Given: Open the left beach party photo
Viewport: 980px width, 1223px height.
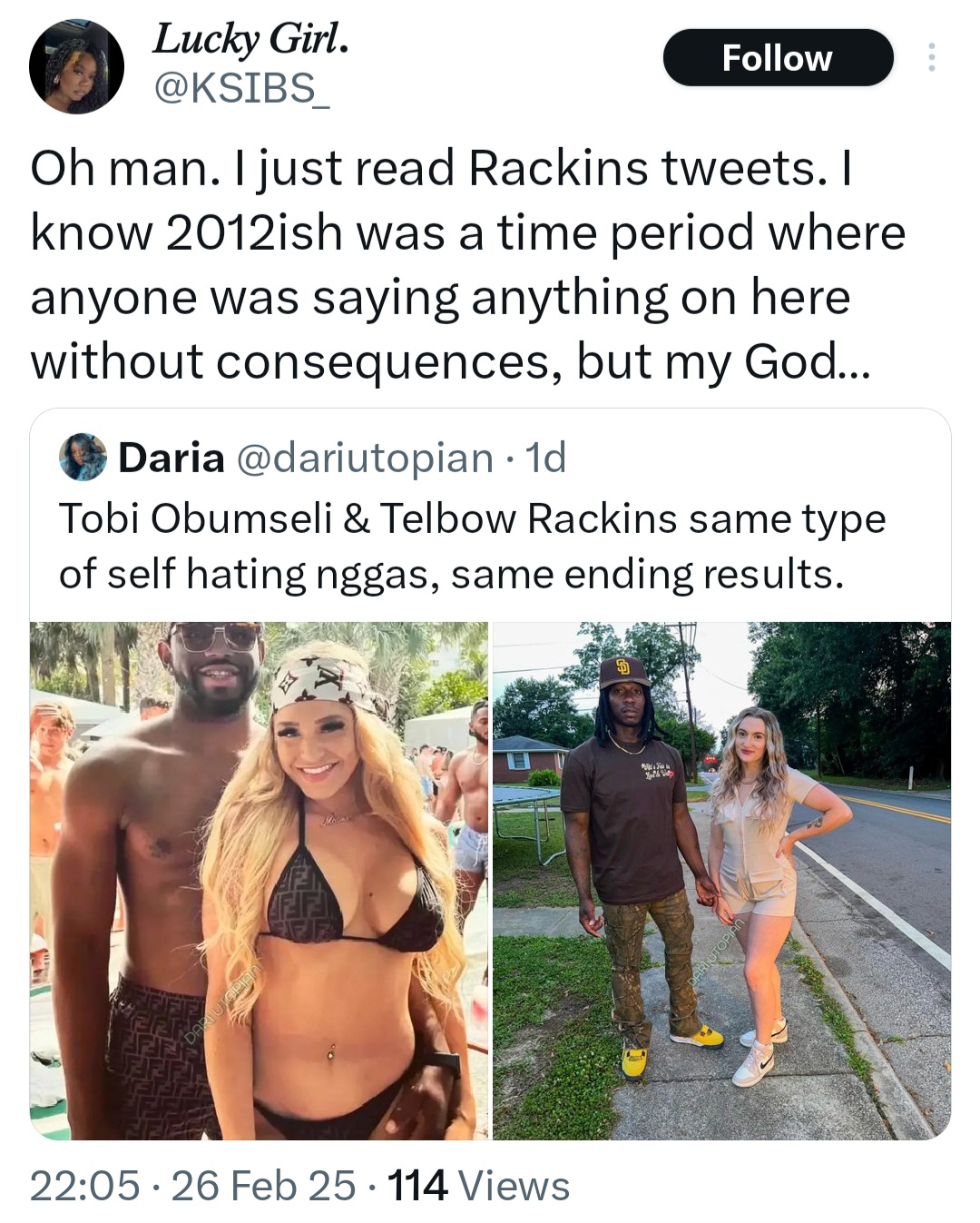Looking at the screenshot, I should click(260, 880).
